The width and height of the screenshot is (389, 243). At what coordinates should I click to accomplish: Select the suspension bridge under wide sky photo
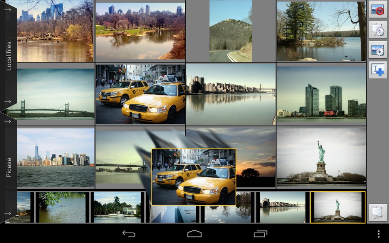pyautogui.click(x=56, y=94)
